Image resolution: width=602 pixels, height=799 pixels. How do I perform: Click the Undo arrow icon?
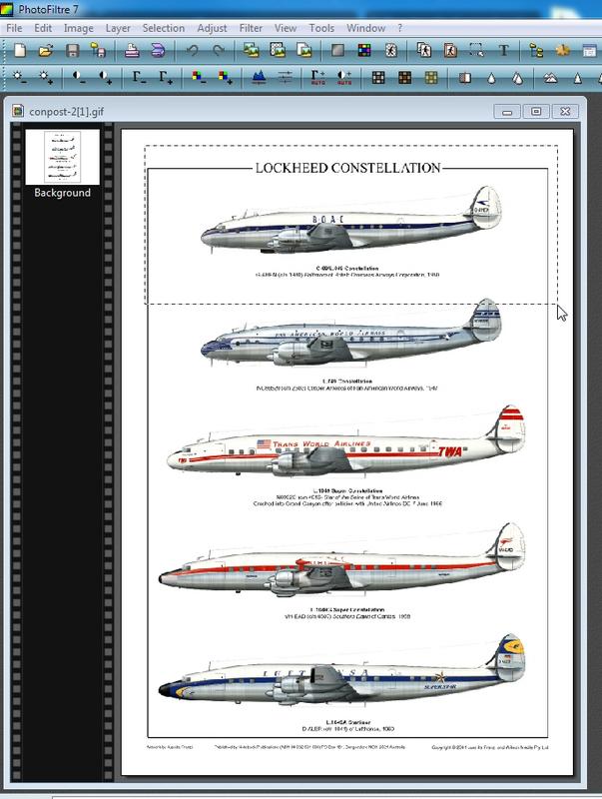192,50
